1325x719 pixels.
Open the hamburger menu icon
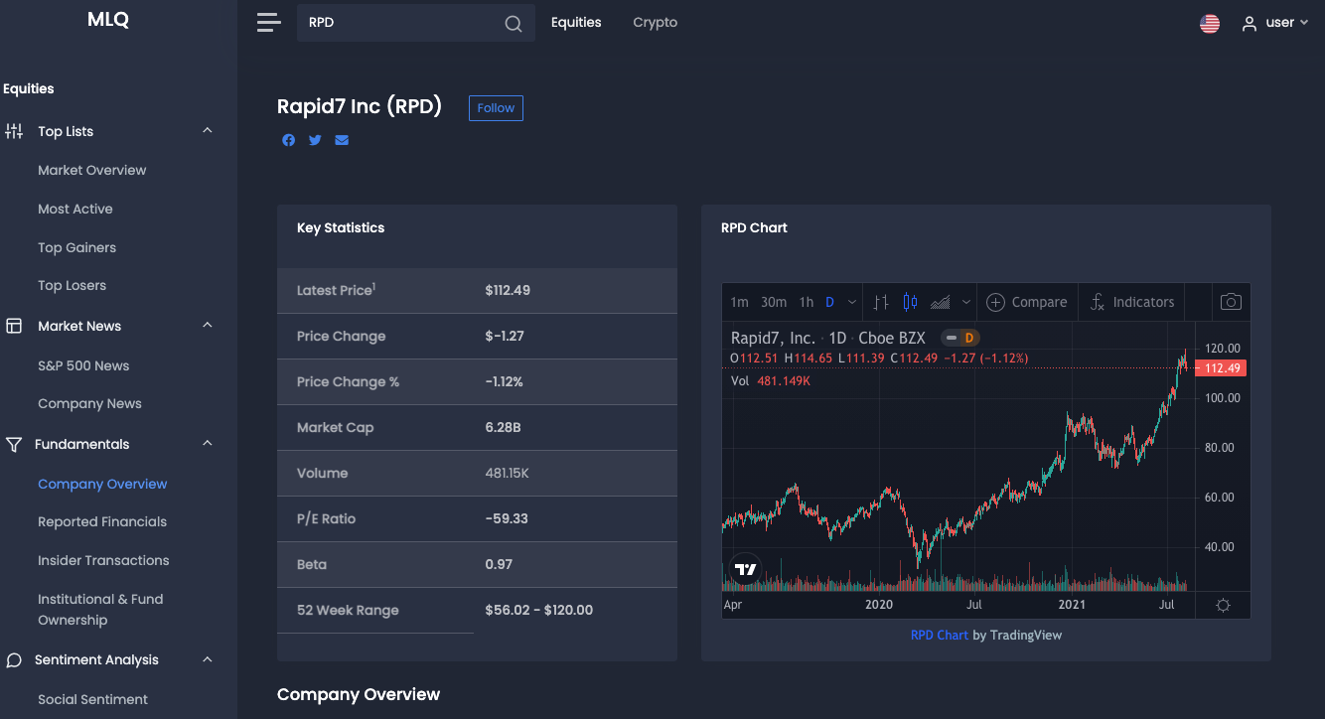[x=268, y=23]
